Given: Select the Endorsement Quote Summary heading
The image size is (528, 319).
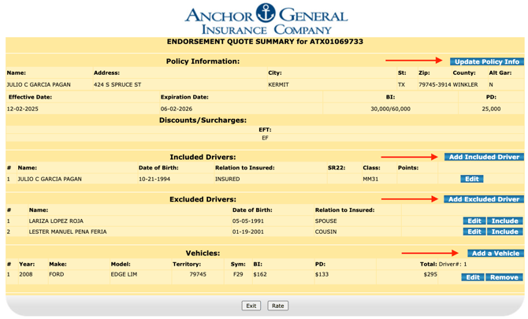Looking at the screenshot, I should (265, 42).
